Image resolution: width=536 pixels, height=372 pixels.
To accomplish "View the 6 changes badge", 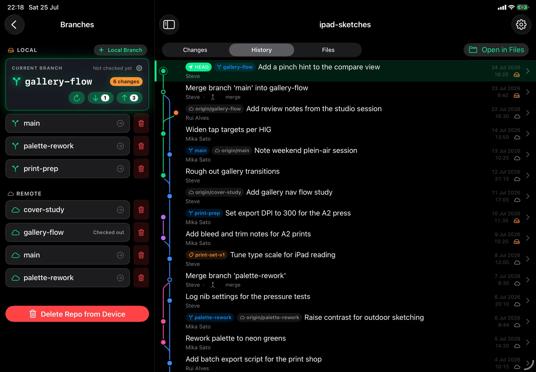I will tap(126, 81).
